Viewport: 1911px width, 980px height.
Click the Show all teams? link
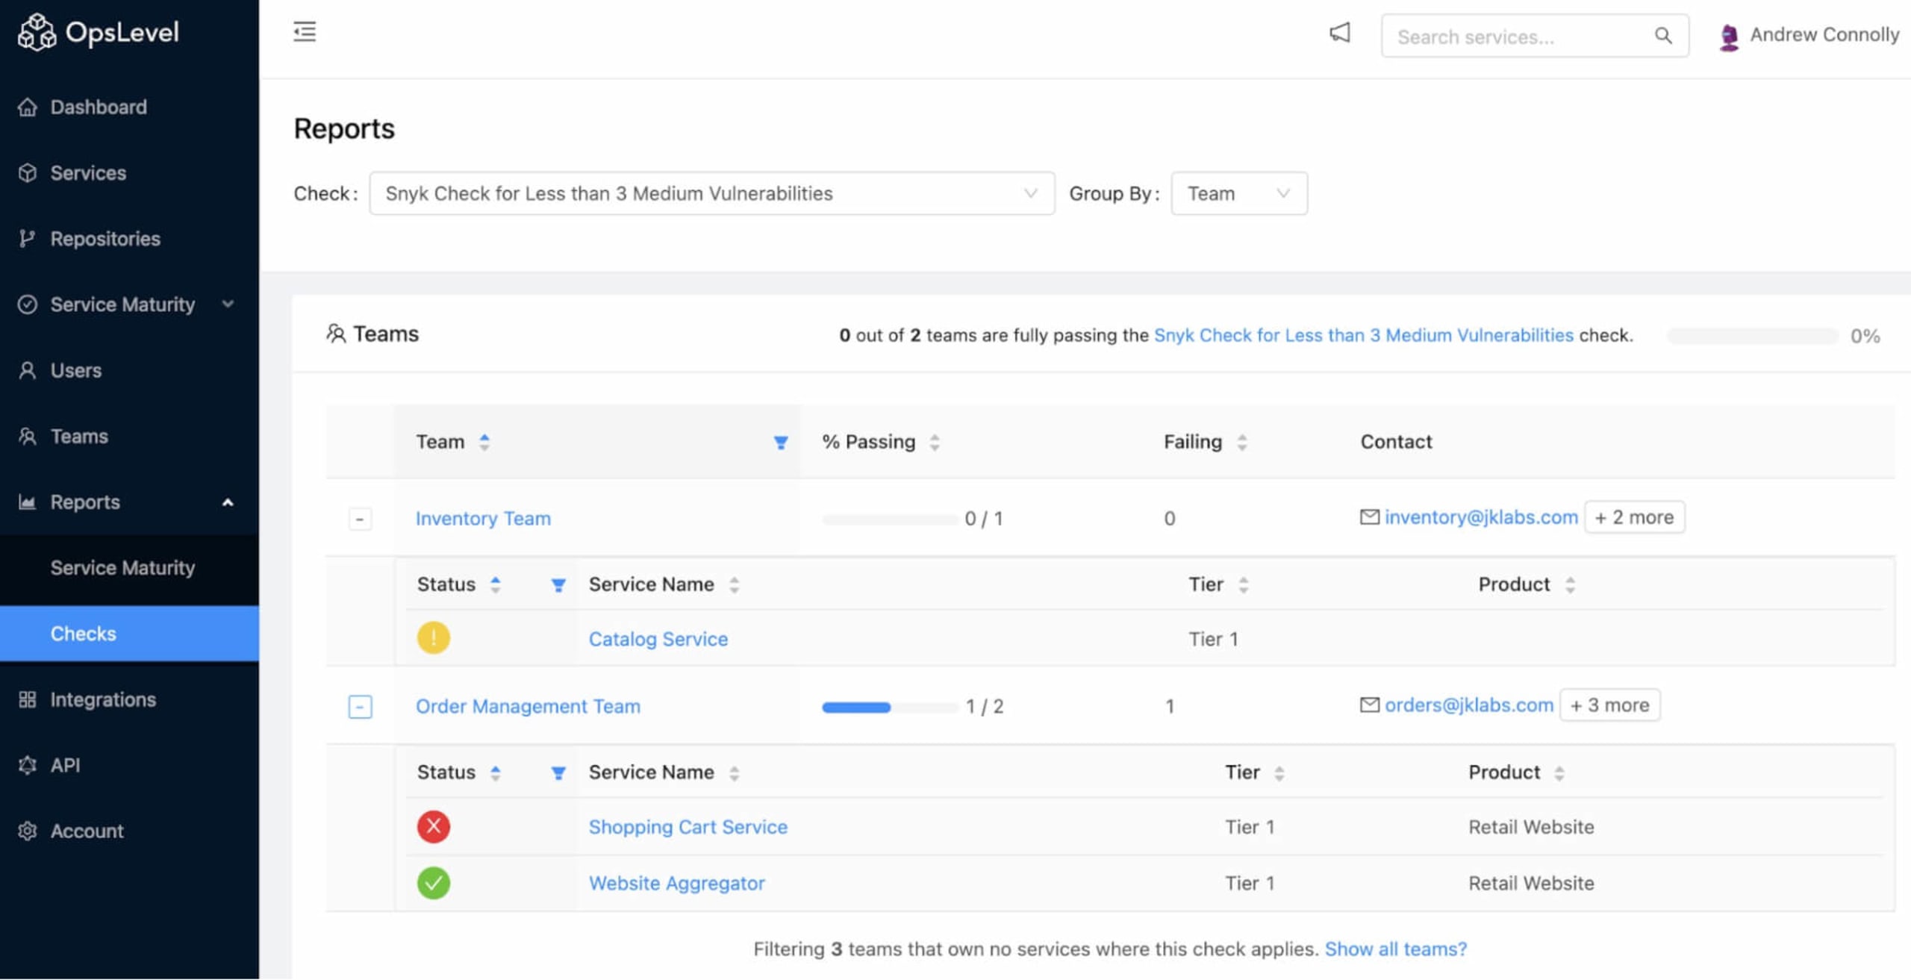click(1395, 949)
